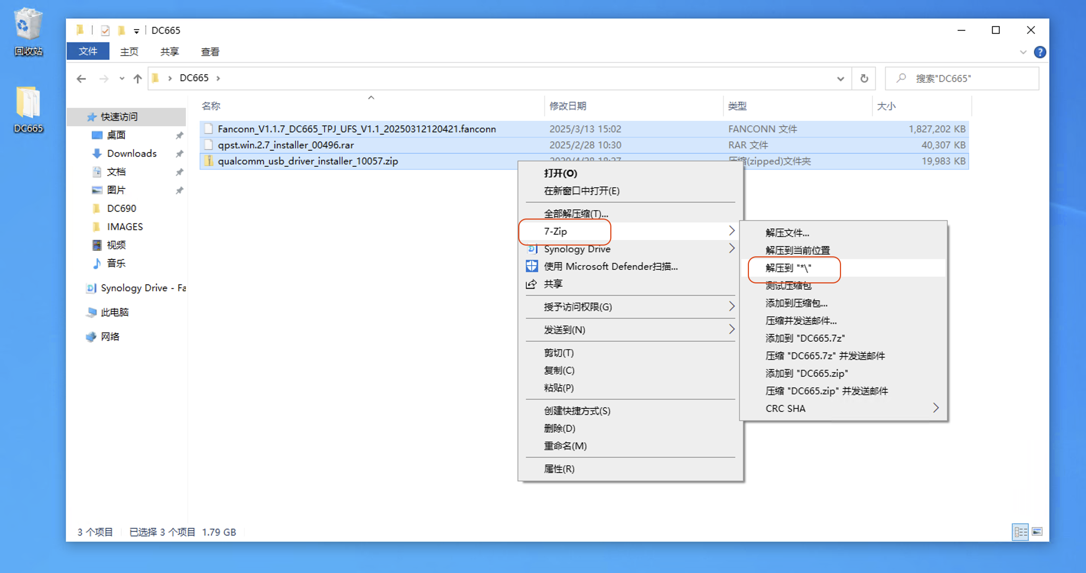Click the Microsoft Defender shield icon
The image size is (1086, 573).
click(x=532, y=266)
